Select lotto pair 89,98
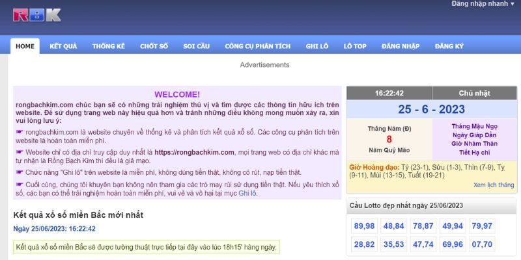The height and width of the screenshot is (260, 521). pyautogui.click(x=364, y=226)
